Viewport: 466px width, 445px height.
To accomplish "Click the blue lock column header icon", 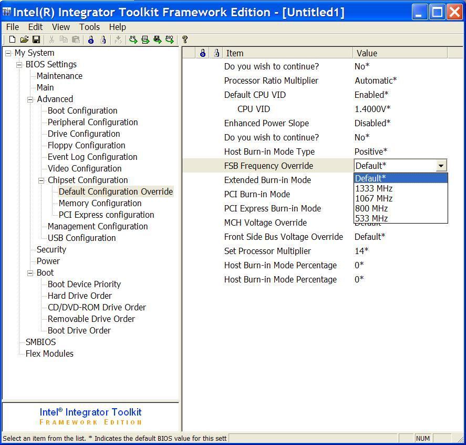I will coord(203,53).
